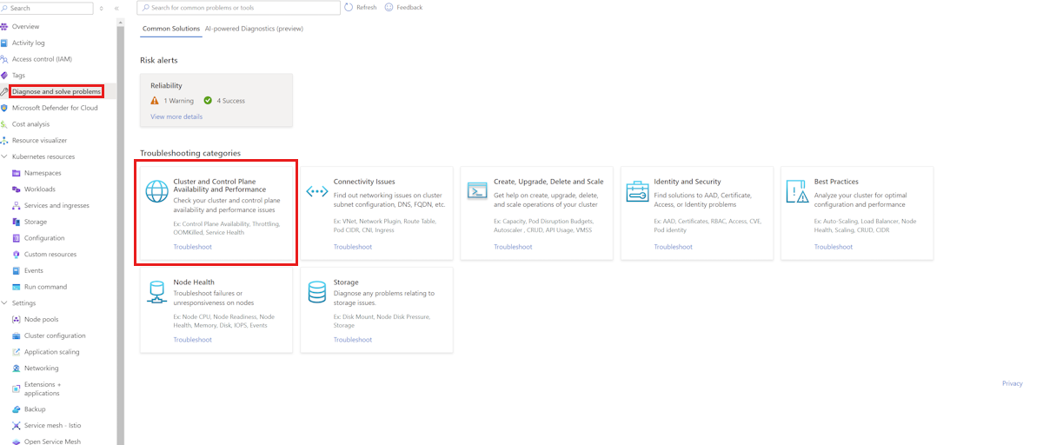The height and width of the screenshot is (445, 1043).
Task: Collapse Kubernetes resources section
Action: [4, 156]
